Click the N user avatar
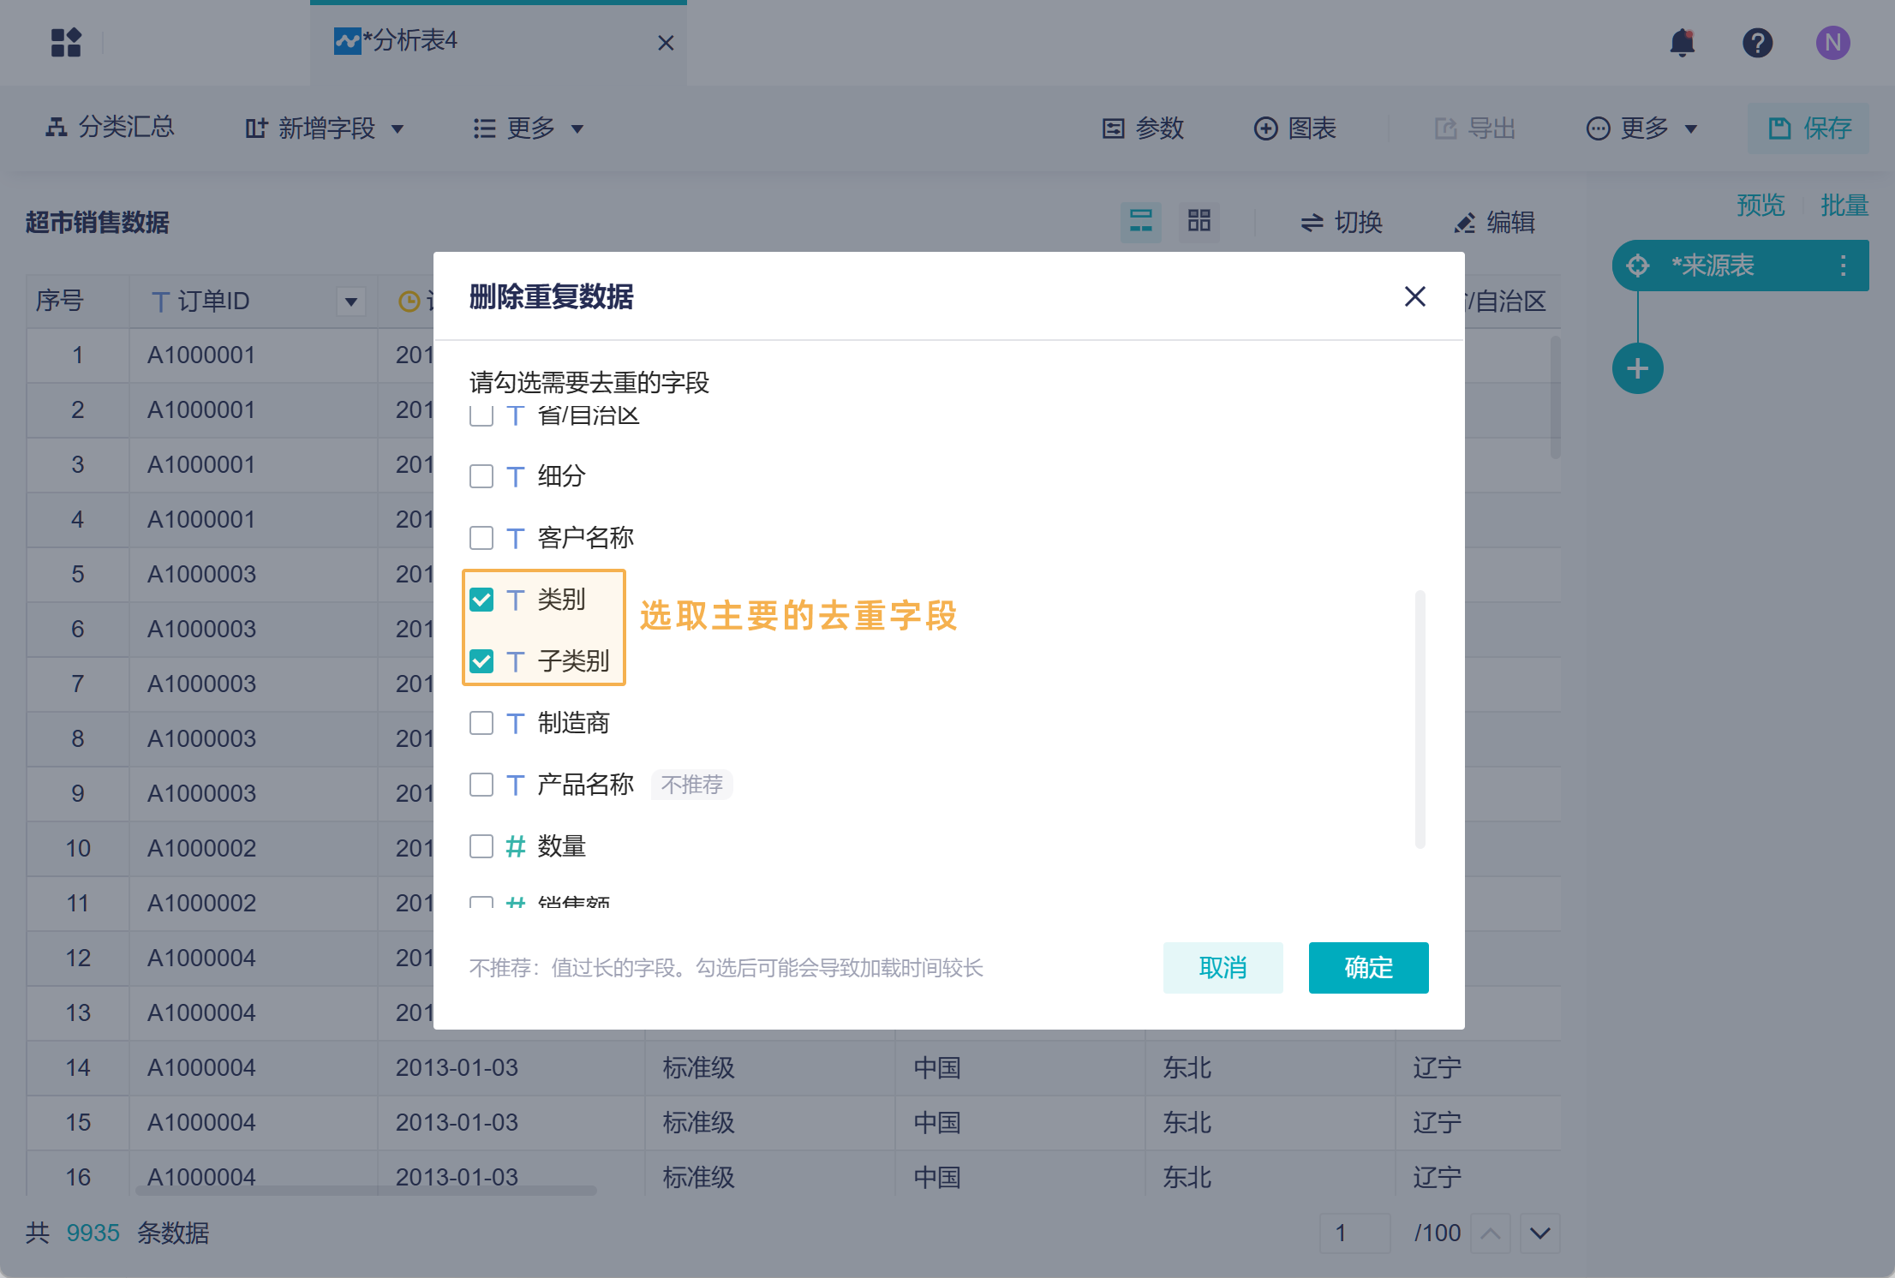This screenshot has width=1895, height=1278. point(1832,43)
